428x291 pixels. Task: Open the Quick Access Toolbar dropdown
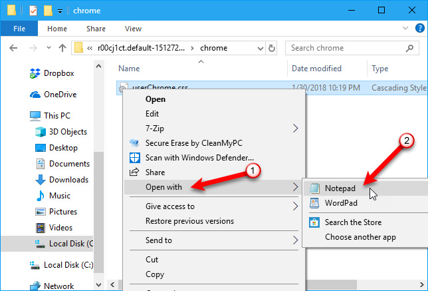click(60, 11)
